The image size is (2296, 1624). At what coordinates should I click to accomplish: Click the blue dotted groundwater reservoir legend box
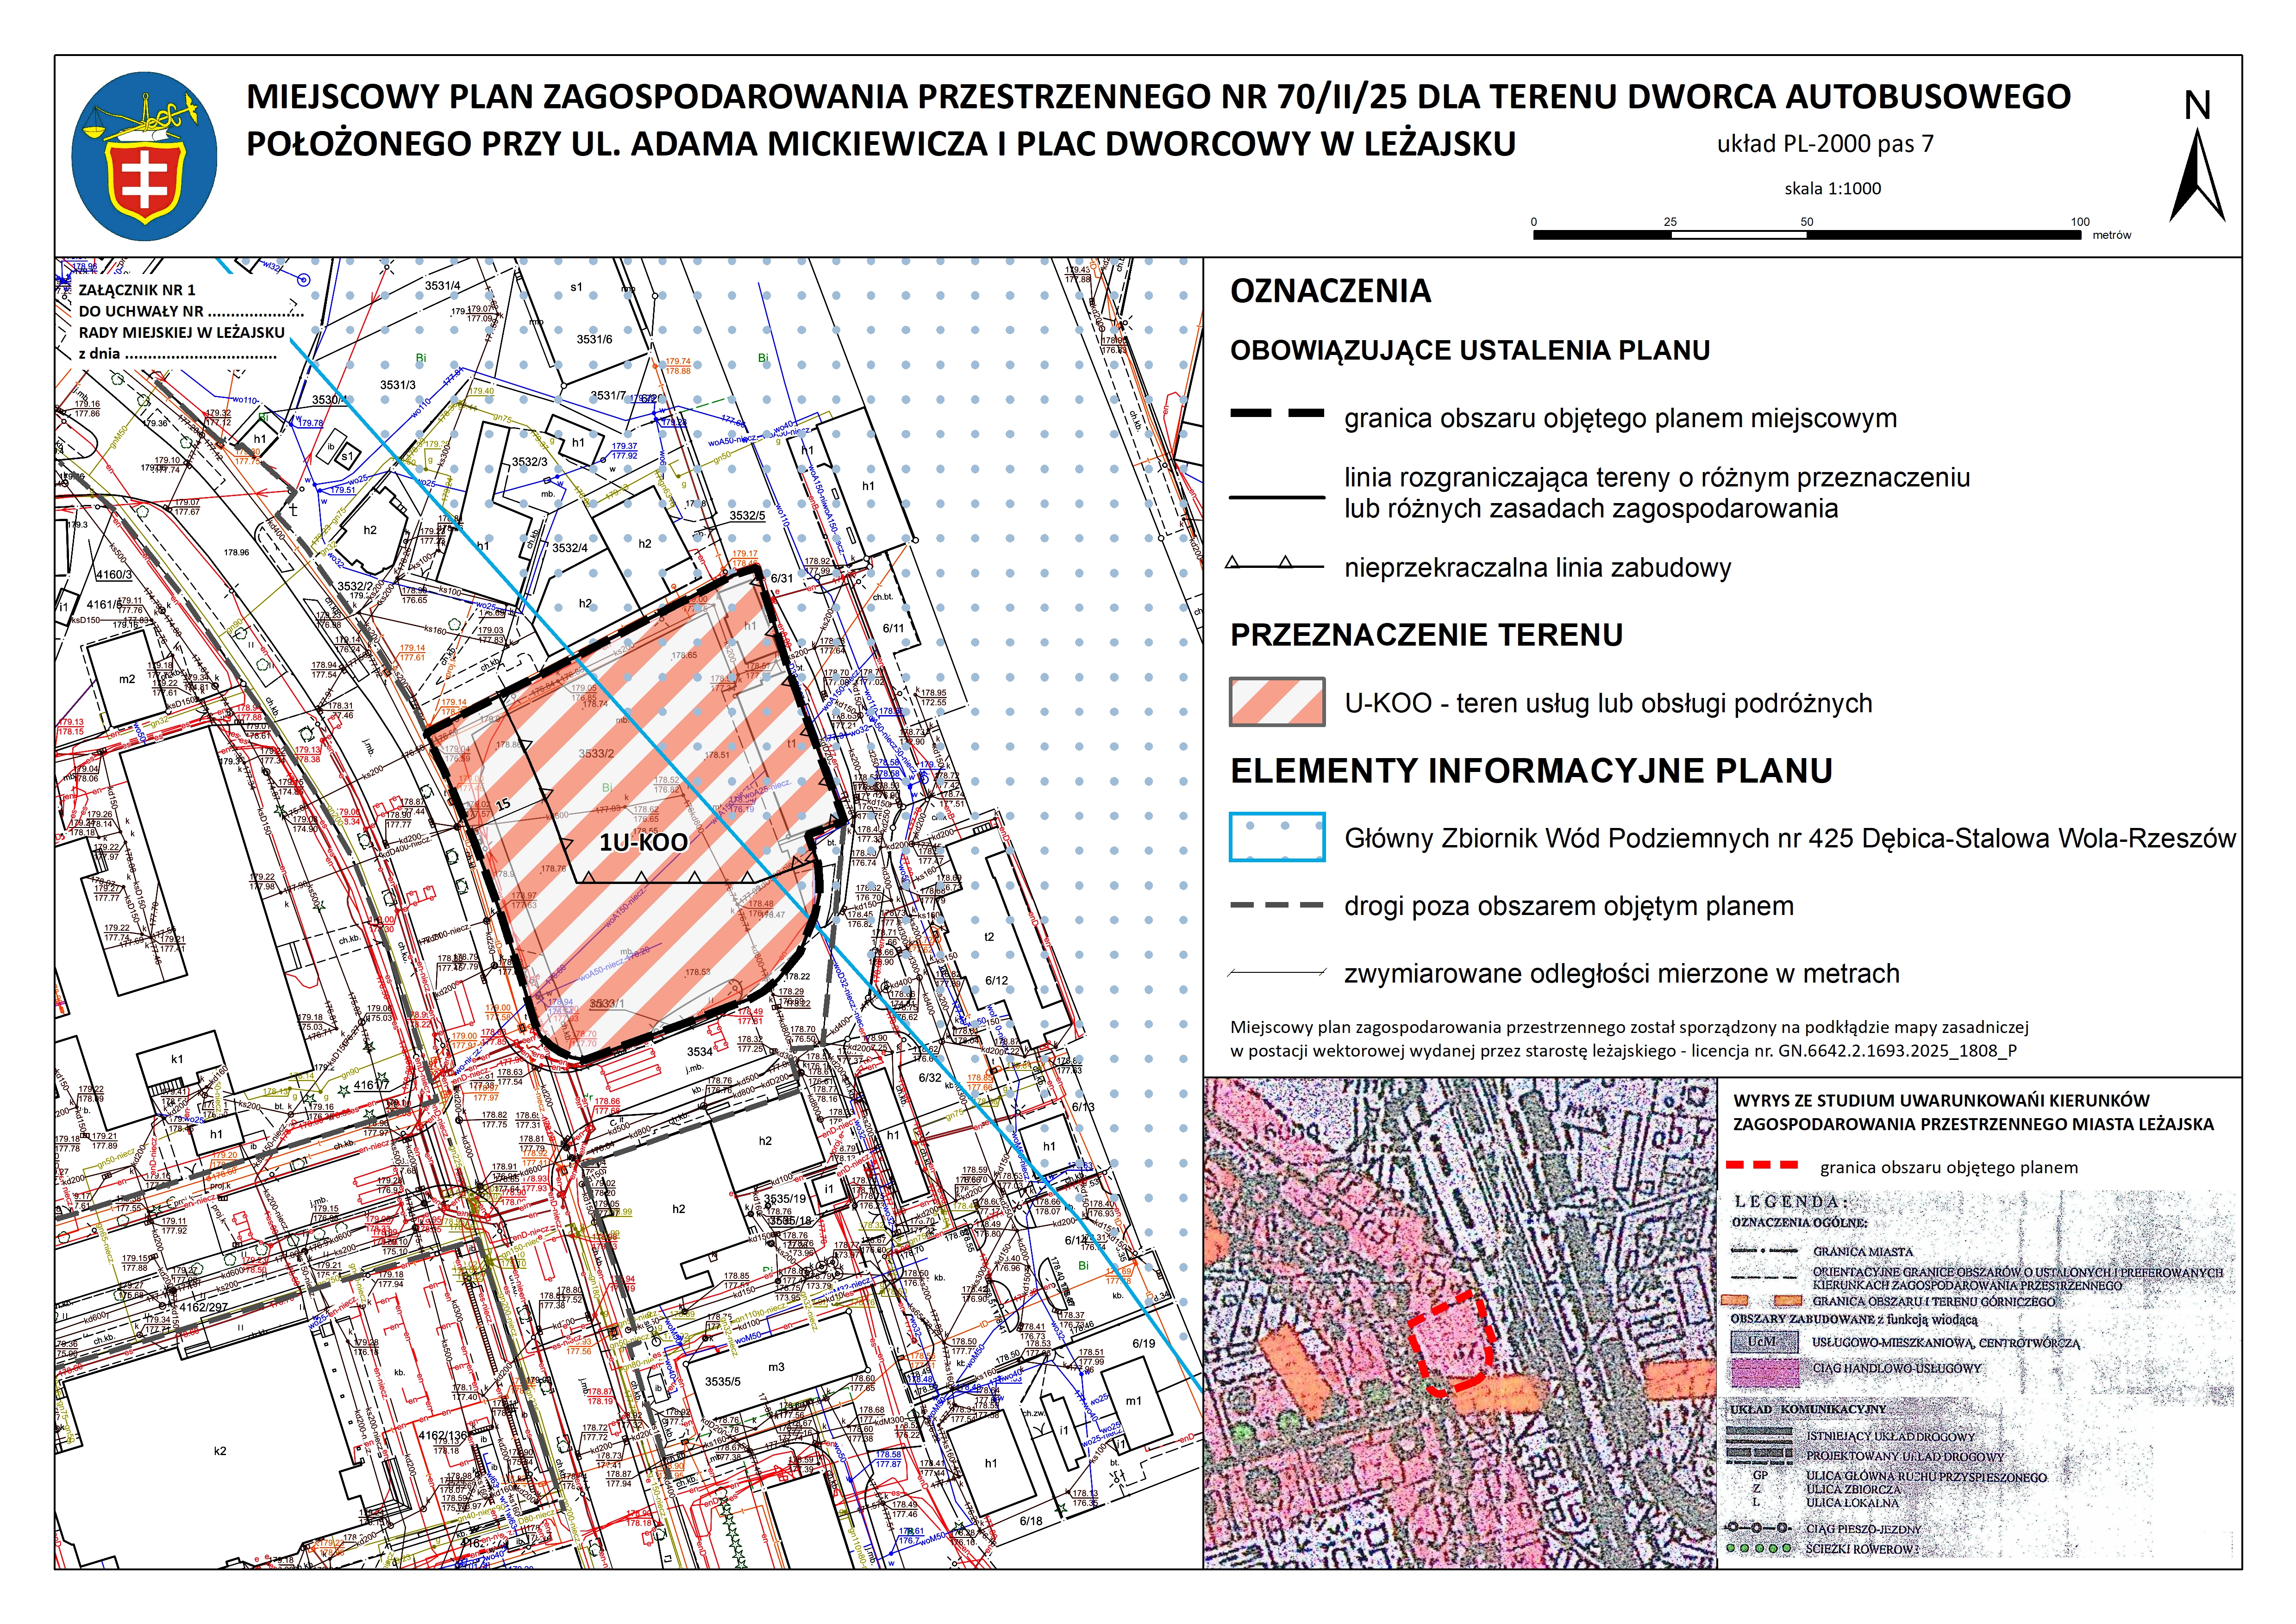1277,837
